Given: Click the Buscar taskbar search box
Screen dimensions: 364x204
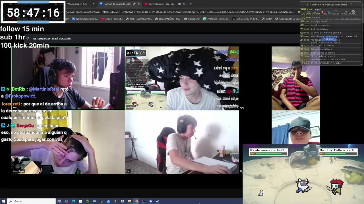Looking at the screenshot, I should [x=31, y=201].
